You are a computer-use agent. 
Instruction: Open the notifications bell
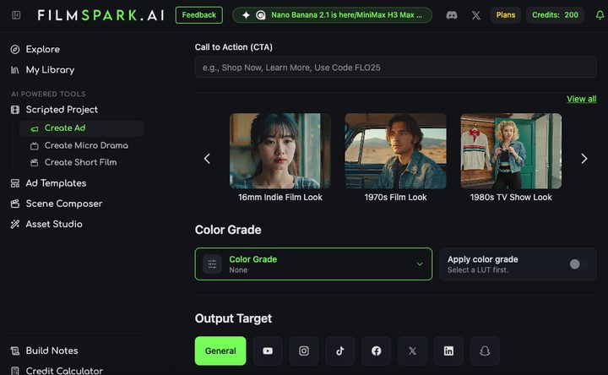[x=600, y=15]
